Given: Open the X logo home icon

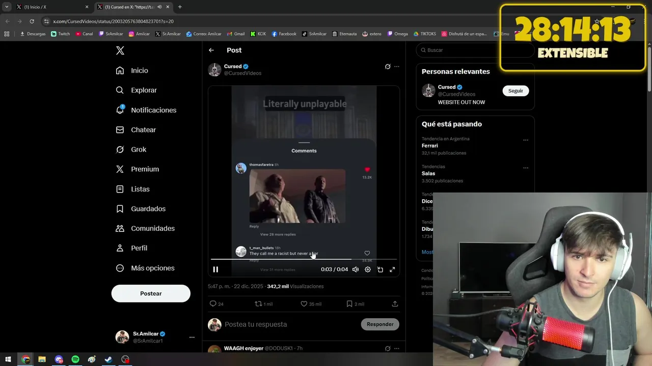Looking at the screenshot, I should click(x=120, y=50).
